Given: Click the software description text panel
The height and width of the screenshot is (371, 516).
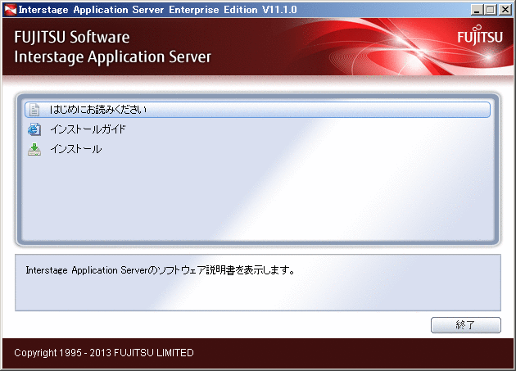Looking at the screenshot, I should pyautogui.click(x=257, y=283).
